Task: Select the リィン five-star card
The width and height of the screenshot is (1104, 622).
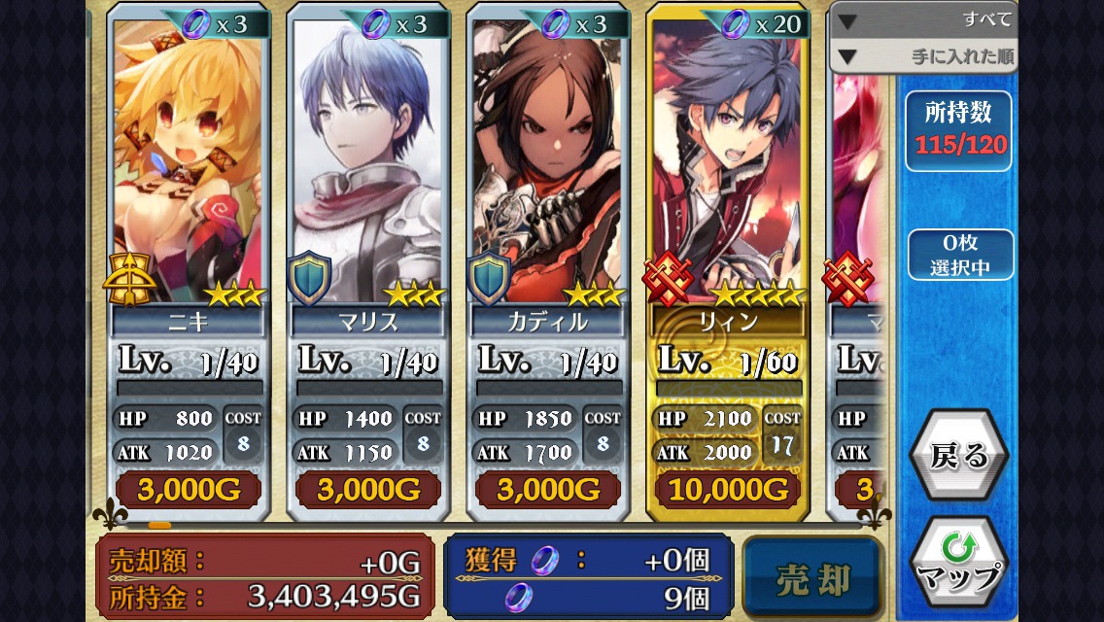Action: [727, 261]
